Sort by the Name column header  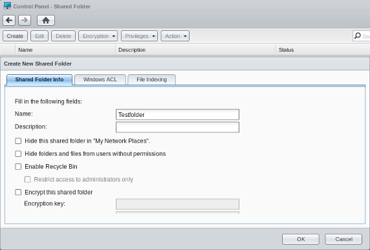click(65, 50)
